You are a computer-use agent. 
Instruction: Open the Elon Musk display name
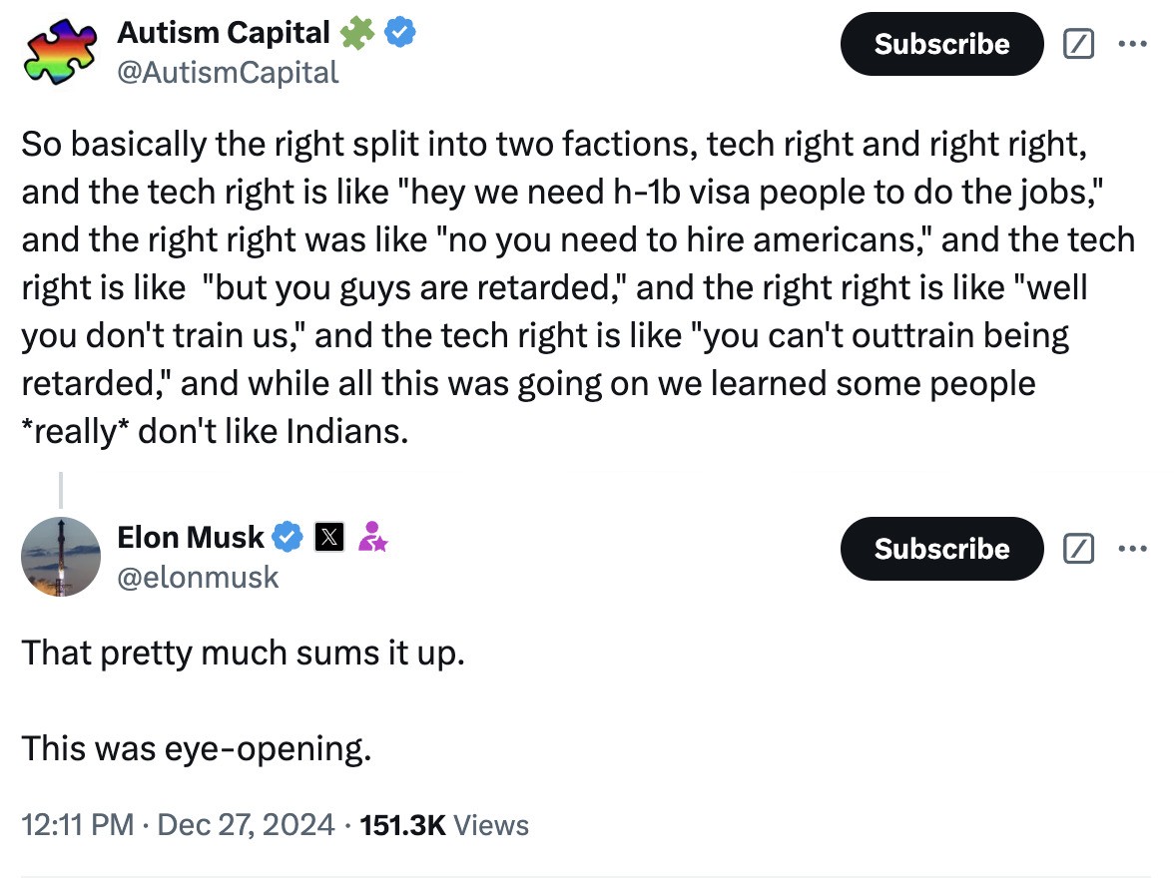[190, 537]
